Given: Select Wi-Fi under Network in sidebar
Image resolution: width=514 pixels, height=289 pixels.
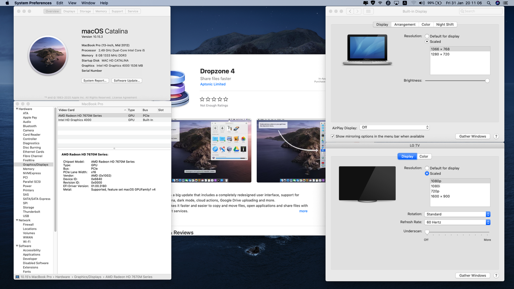Looking at the screenshot, I should pos(27,242).
